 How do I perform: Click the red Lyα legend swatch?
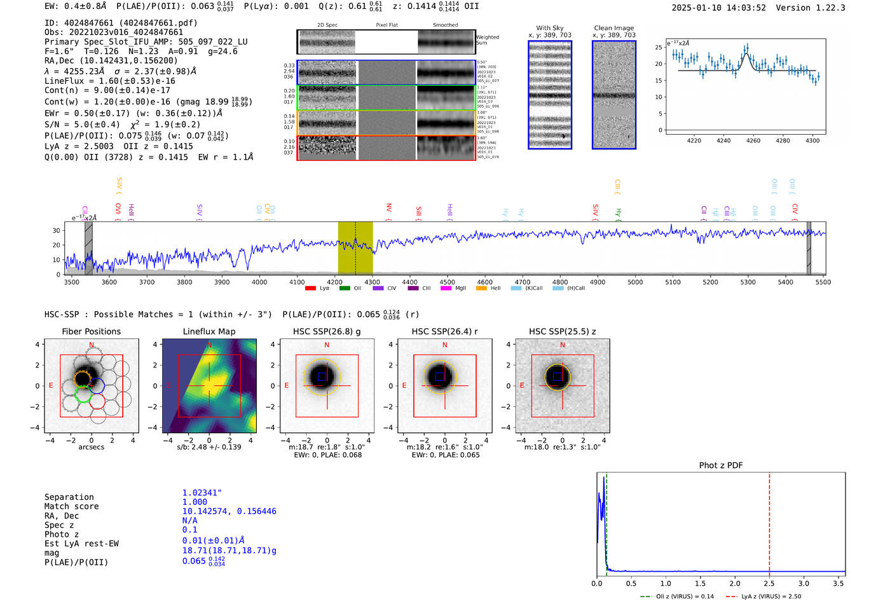click(310, 288)
